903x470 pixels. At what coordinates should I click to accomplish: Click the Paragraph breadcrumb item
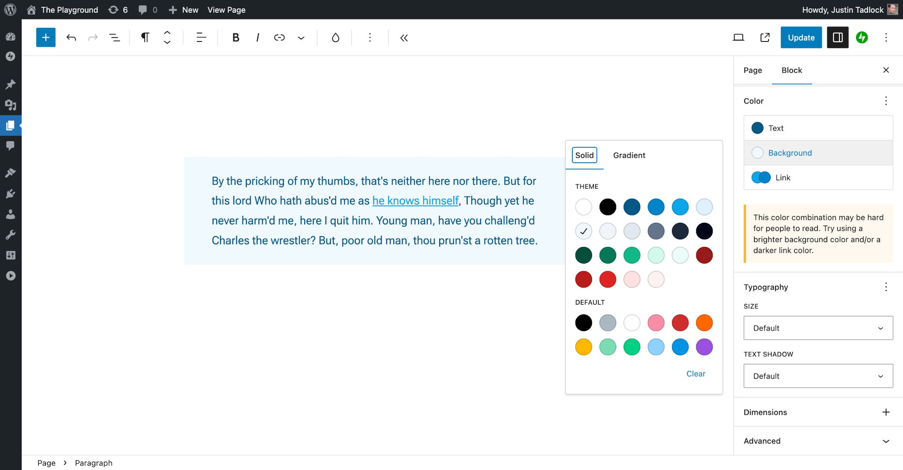click(93, 463)
